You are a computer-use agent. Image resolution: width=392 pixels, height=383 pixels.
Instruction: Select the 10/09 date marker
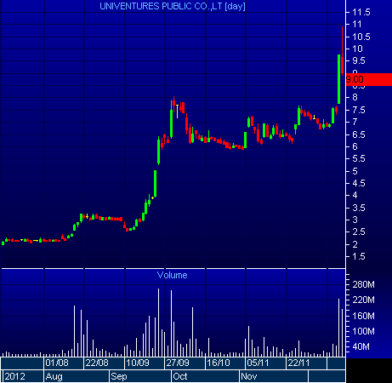138,363
